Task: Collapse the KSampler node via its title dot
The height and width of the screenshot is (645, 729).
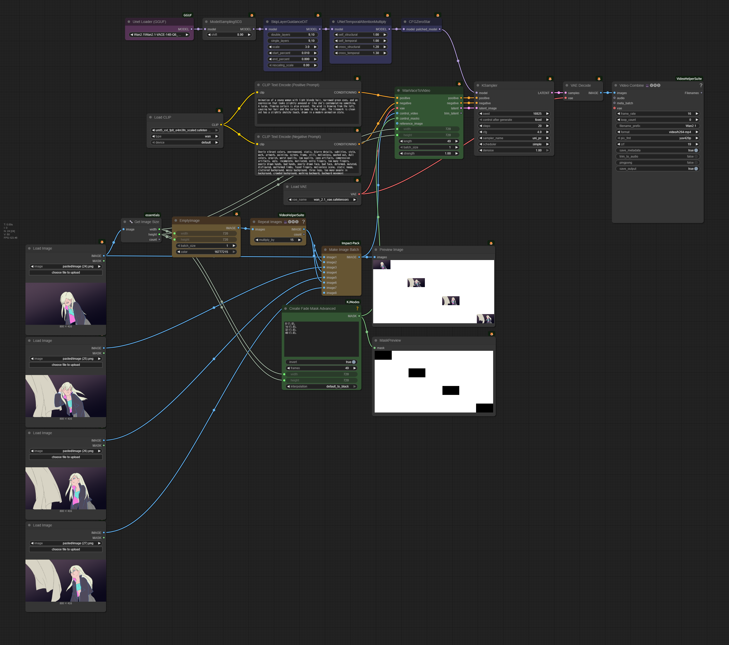Action: click(478, 85)
